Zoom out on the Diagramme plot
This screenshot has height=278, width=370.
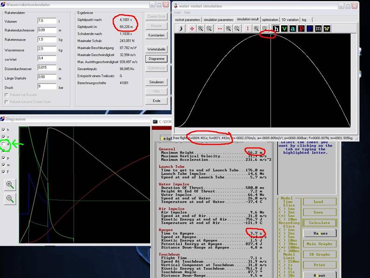10,199
